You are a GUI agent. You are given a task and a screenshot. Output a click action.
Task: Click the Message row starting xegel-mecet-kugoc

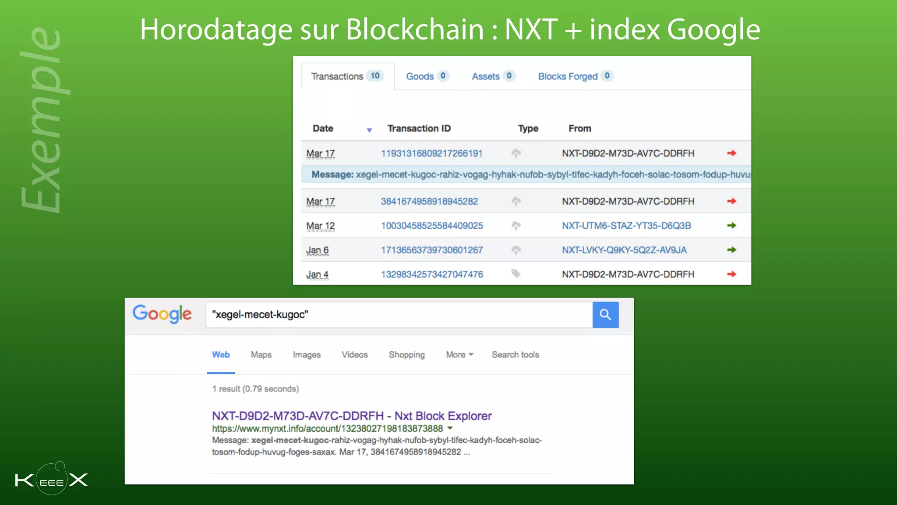click(526, 174)
